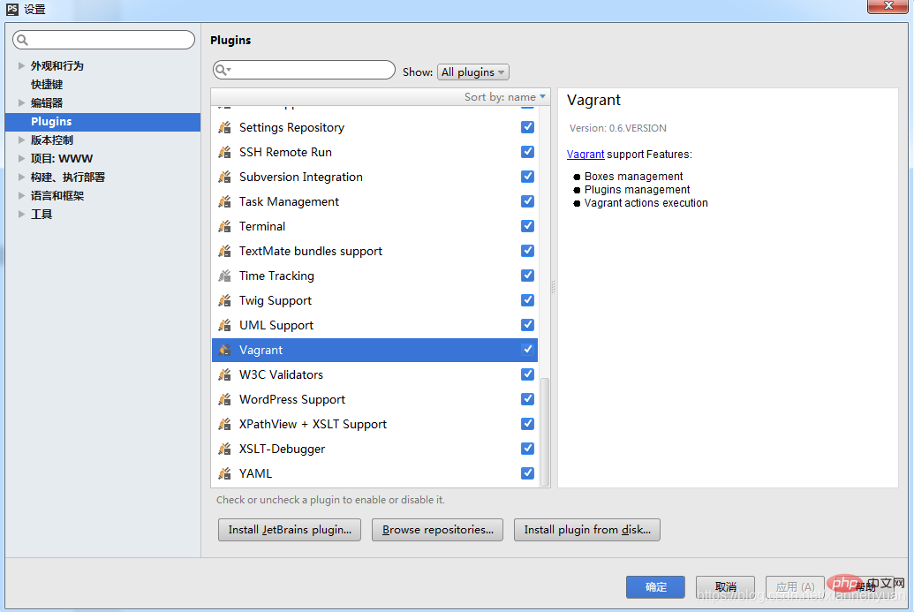Cancel the dialog with 取消

[x=725, y=587]
